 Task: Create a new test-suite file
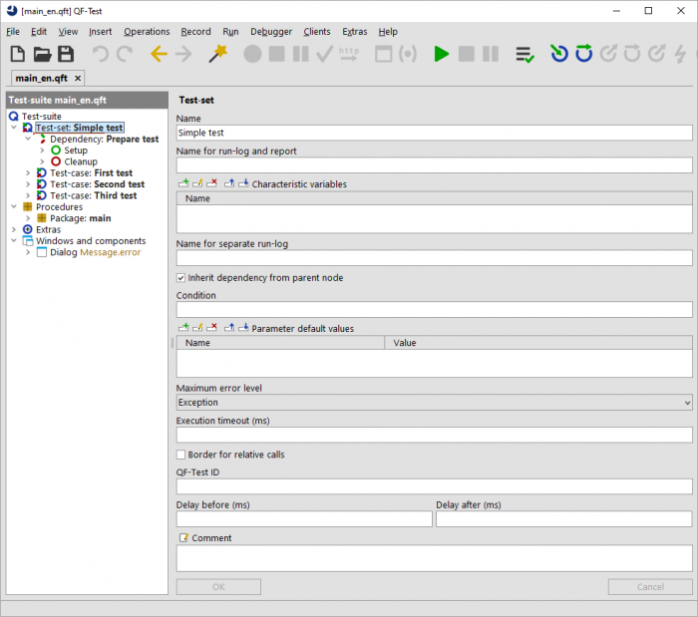point(17,54)
